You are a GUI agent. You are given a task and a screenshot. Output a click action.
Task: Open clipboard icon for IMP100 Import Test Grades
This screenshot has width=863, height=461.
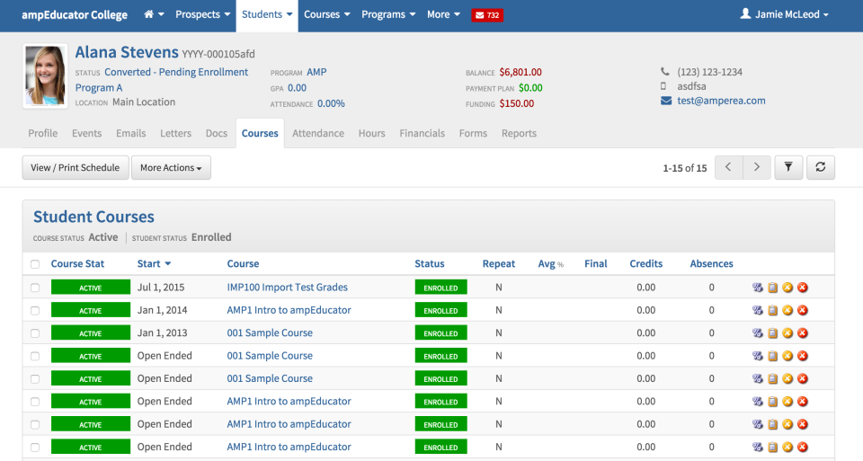pos(773,288)
